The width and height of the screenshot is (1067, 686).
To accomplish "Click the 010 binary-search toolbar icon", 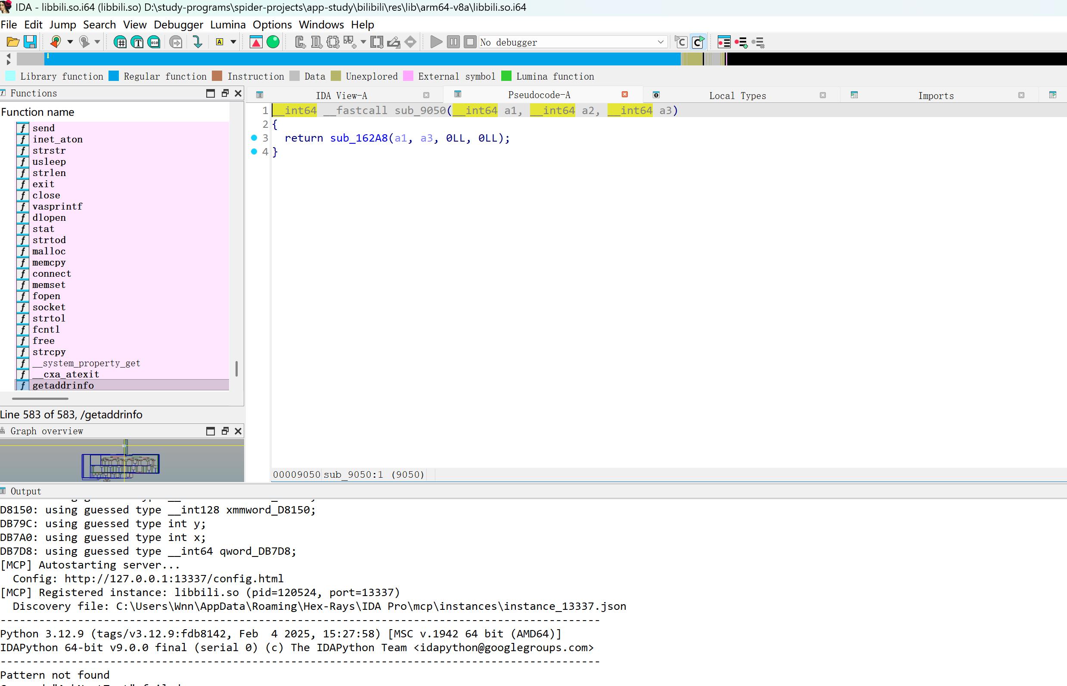I will pyautogui.click(x=154, y=42).
